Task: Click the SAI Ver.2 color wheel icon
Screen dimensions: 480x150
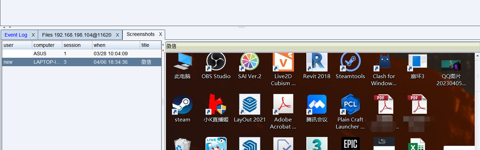Action: 249,62
